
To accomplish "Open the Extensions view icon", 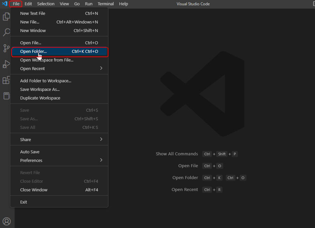I will click(x=6, y=80).
